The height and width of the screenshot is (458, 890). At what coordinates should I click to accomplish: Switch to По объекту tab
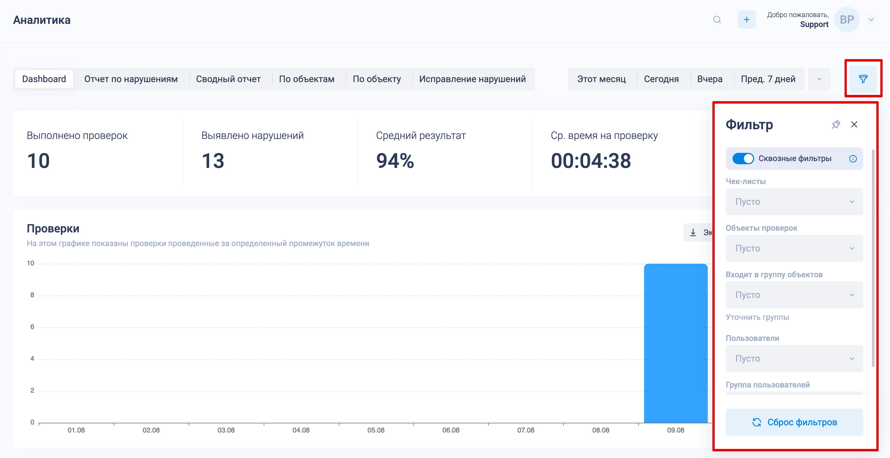(x=377, y=79)
